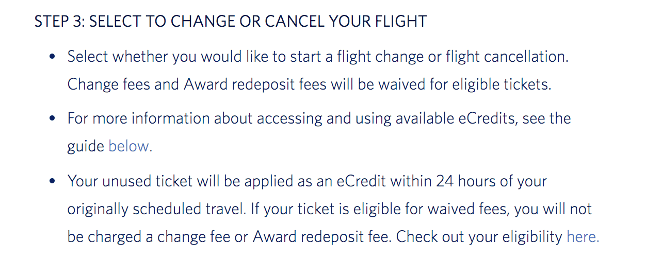Open the "here." eligibility link
Screen dimensions: 646x276
point(583,236)
